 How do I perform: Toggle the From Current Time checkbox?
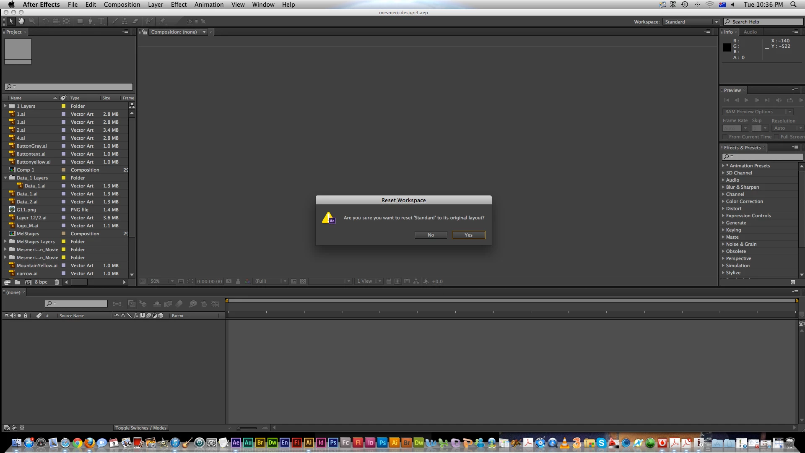tap(725, 137)
